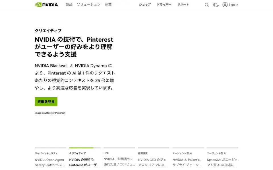
Task: Click the Pinterest headline heading
Action: tap(74, 47)
